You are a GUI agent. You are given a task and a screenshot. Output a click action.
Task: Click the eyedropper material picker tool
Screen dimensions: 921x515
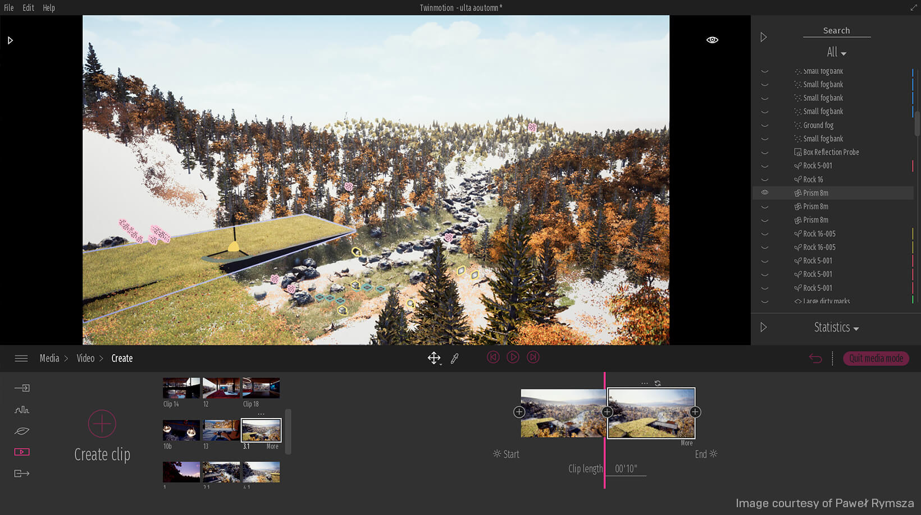coord(455,358)
